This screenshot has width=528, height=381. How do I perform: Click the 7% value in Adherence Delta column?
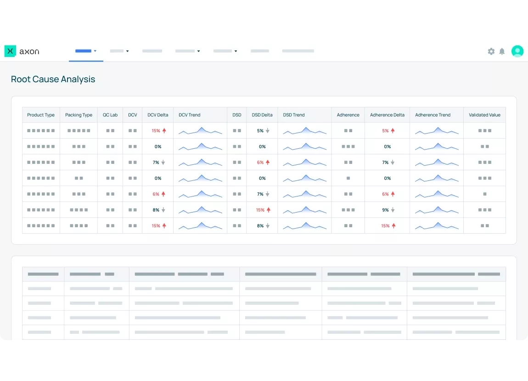click(385, 162)
